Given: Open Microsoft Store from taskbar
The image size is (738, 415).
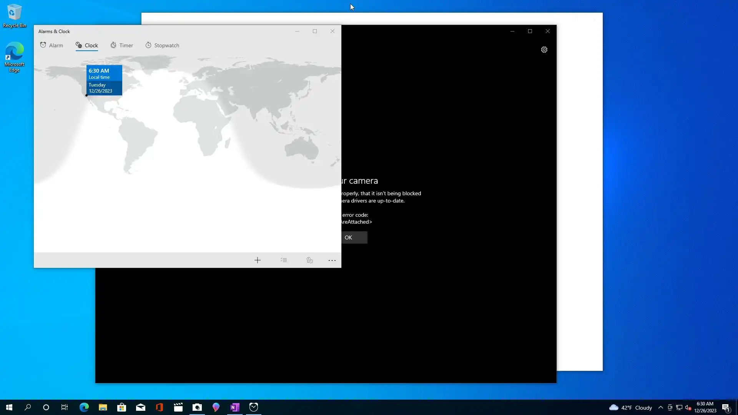Looking at the screenshot, I should (x=122, y=407).
